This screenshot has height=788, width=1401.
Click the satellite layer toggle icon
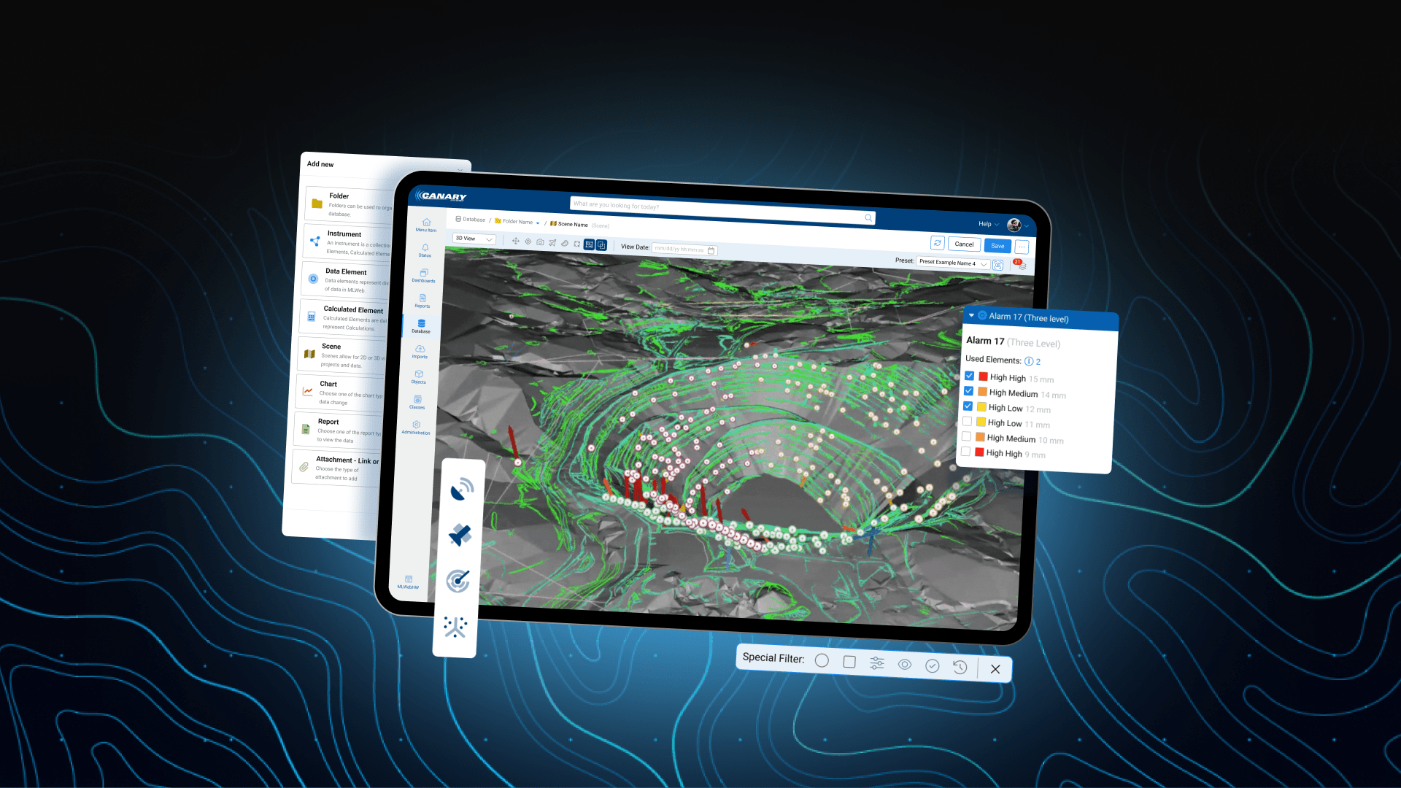tap(459, 534)
